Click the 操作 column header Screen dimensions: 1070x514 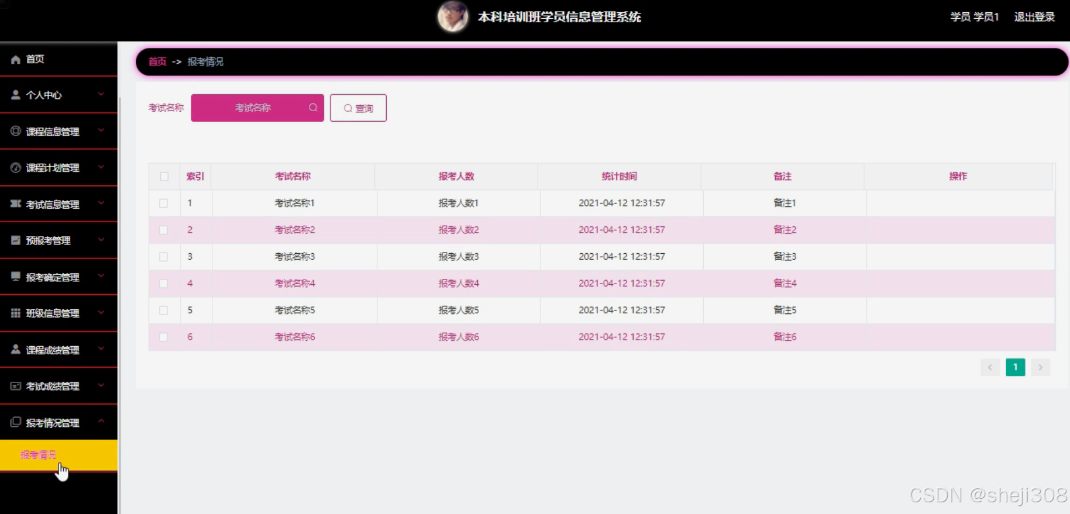(958, 176)
